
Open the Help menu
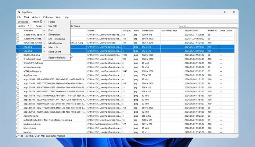tap(66, 17)
